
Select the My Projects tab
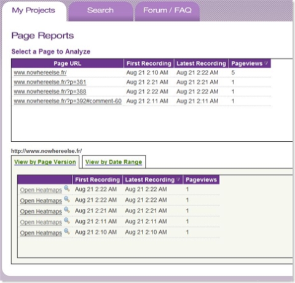[x=34, y=10]
